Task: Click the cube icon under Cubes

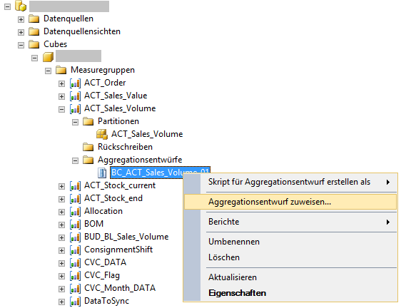Action: (48, 57)
